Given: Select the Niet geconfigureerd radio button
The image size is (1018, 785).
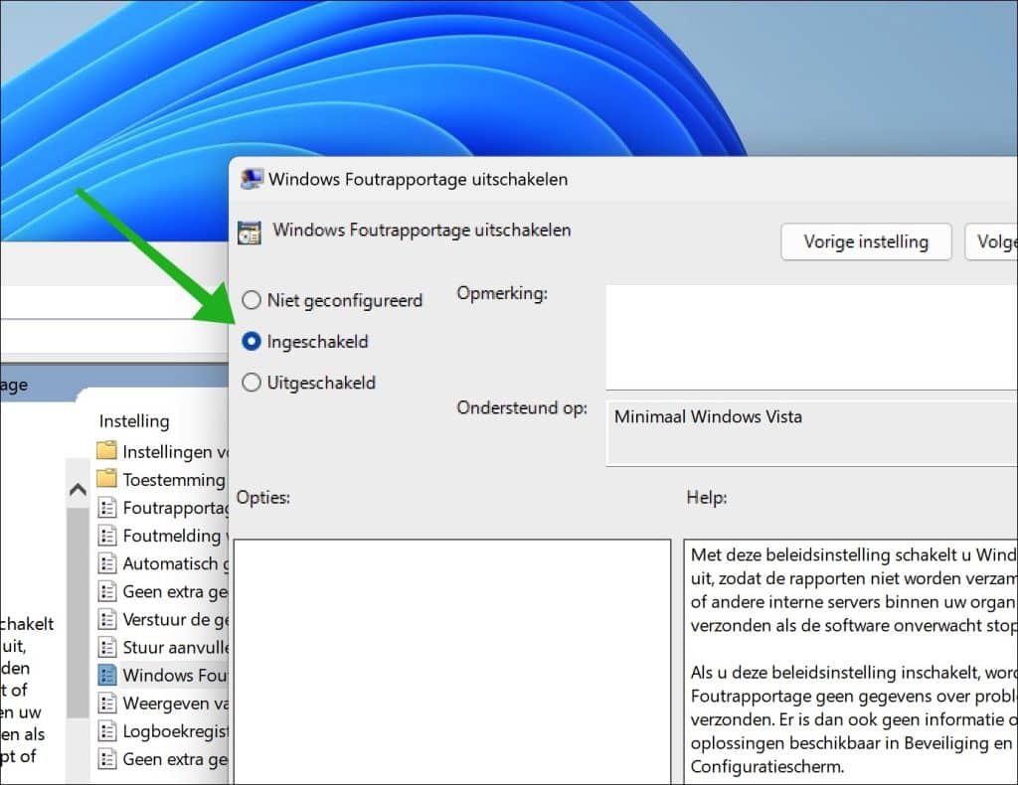Looking at the screenshot, I should point(252,300).
